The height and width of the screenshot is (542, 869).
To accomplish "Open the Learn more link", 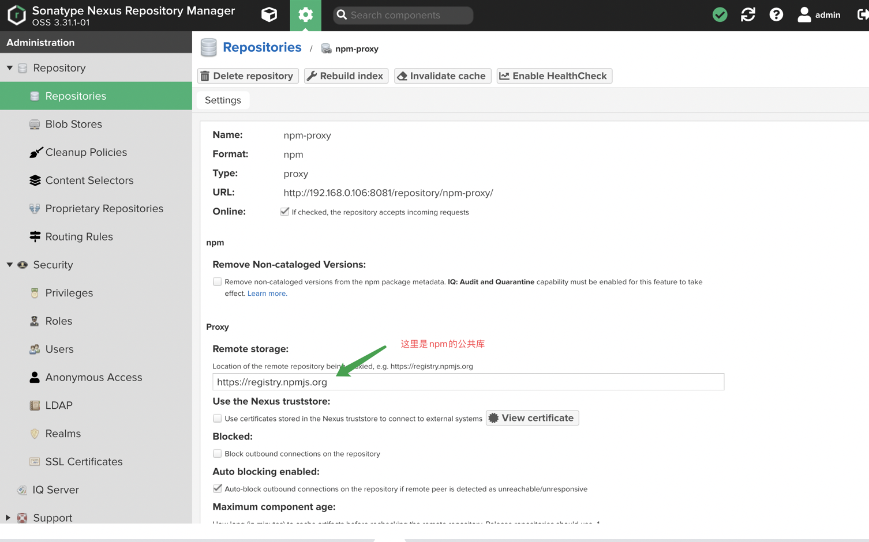I will click(267, 293).
